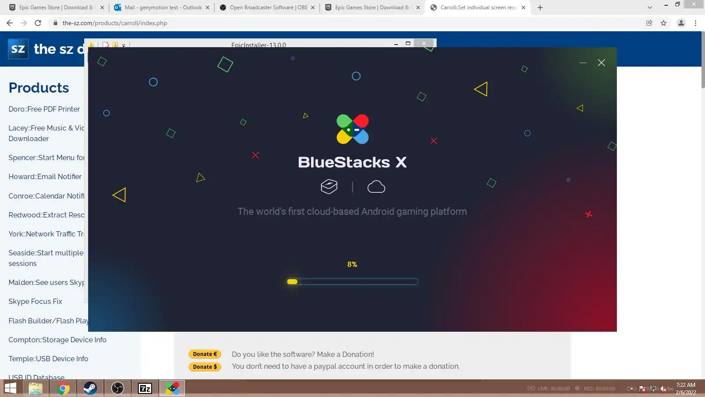This screenshot has width=705, height=397.
Task: Open the Chrome three-dot menu
Action: (695, 23)
